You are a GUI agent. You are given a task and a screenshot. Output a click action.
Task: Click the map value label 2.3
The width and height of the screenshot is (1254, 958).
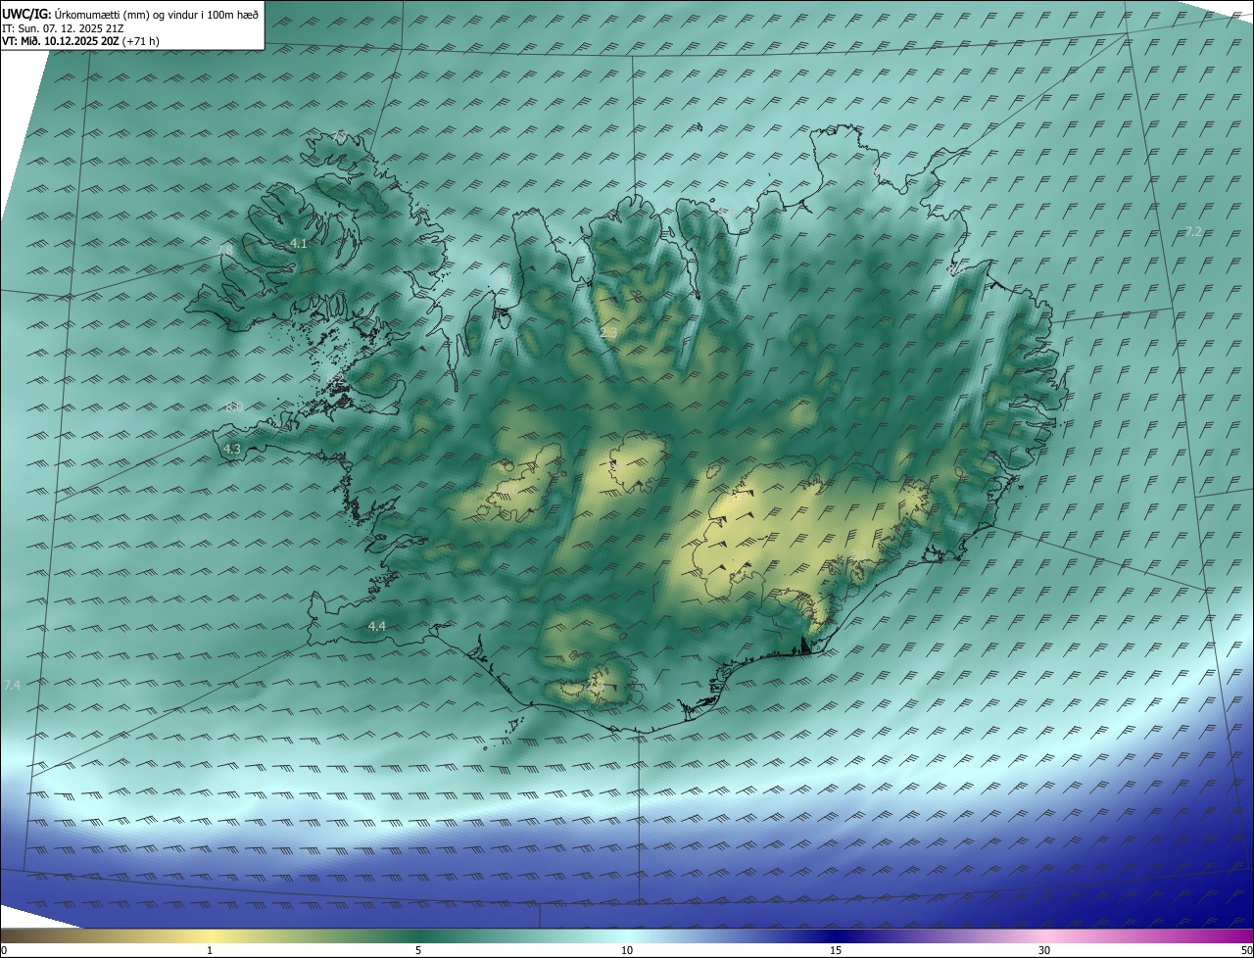(608, 334)
